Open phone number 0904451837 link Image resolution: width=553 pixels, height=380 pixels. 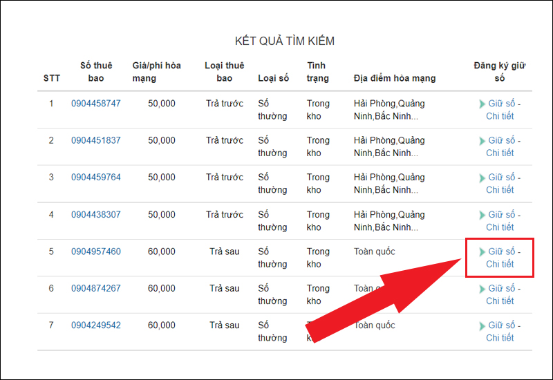(x=96, y=141)
